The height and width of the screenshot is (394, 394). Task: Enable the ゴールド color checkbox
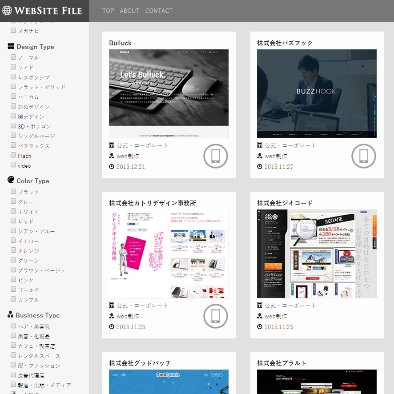[13, 289]
